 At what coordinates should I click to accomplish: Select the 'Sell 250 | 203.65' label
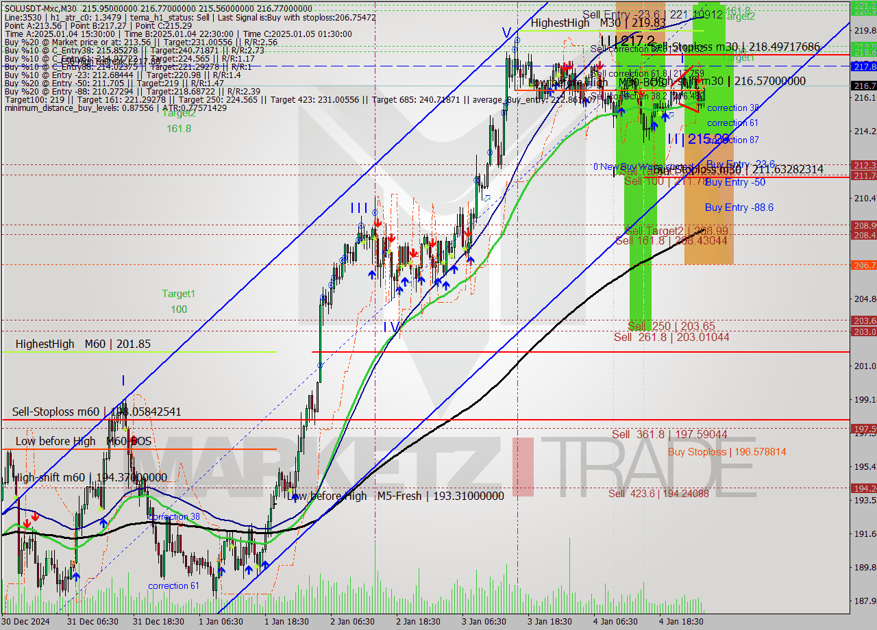coord(671,326)
